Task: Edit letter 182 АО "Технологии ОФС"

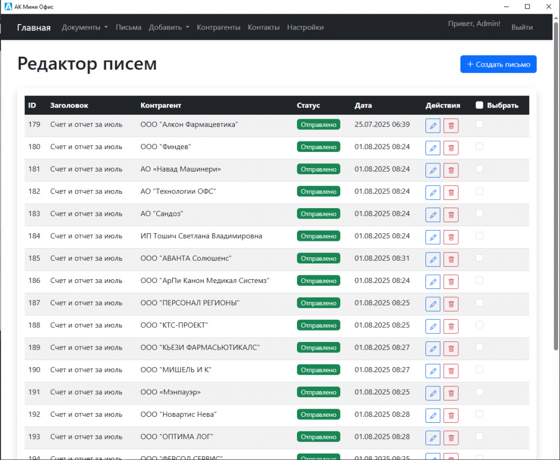Action: point(433,192)
